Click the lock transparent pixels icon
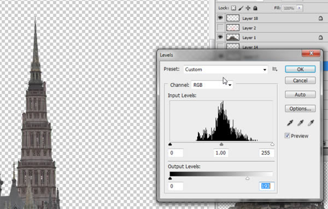This screenshot has height=209, width=328. tap(233, 8)
